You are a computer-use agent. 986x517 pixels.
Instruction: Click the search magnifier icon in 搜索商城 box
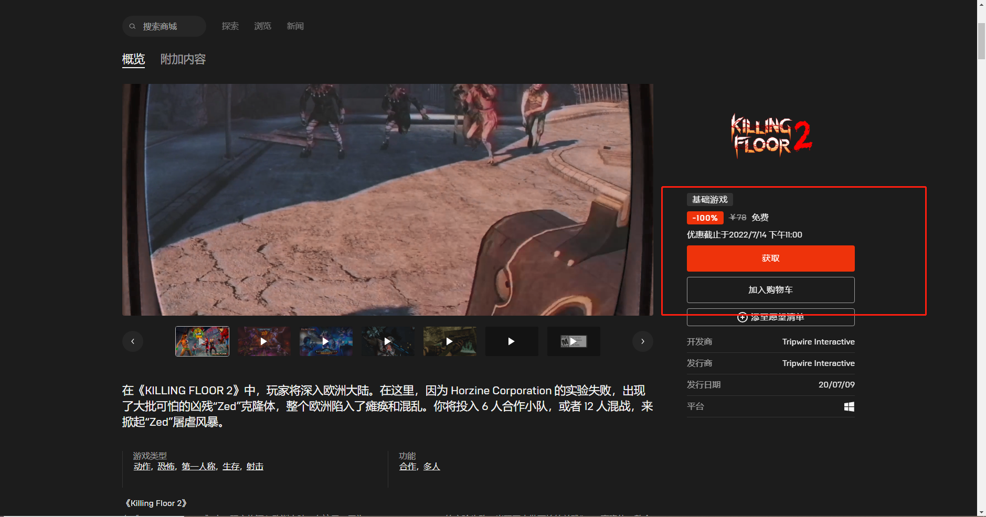point(133,26)
